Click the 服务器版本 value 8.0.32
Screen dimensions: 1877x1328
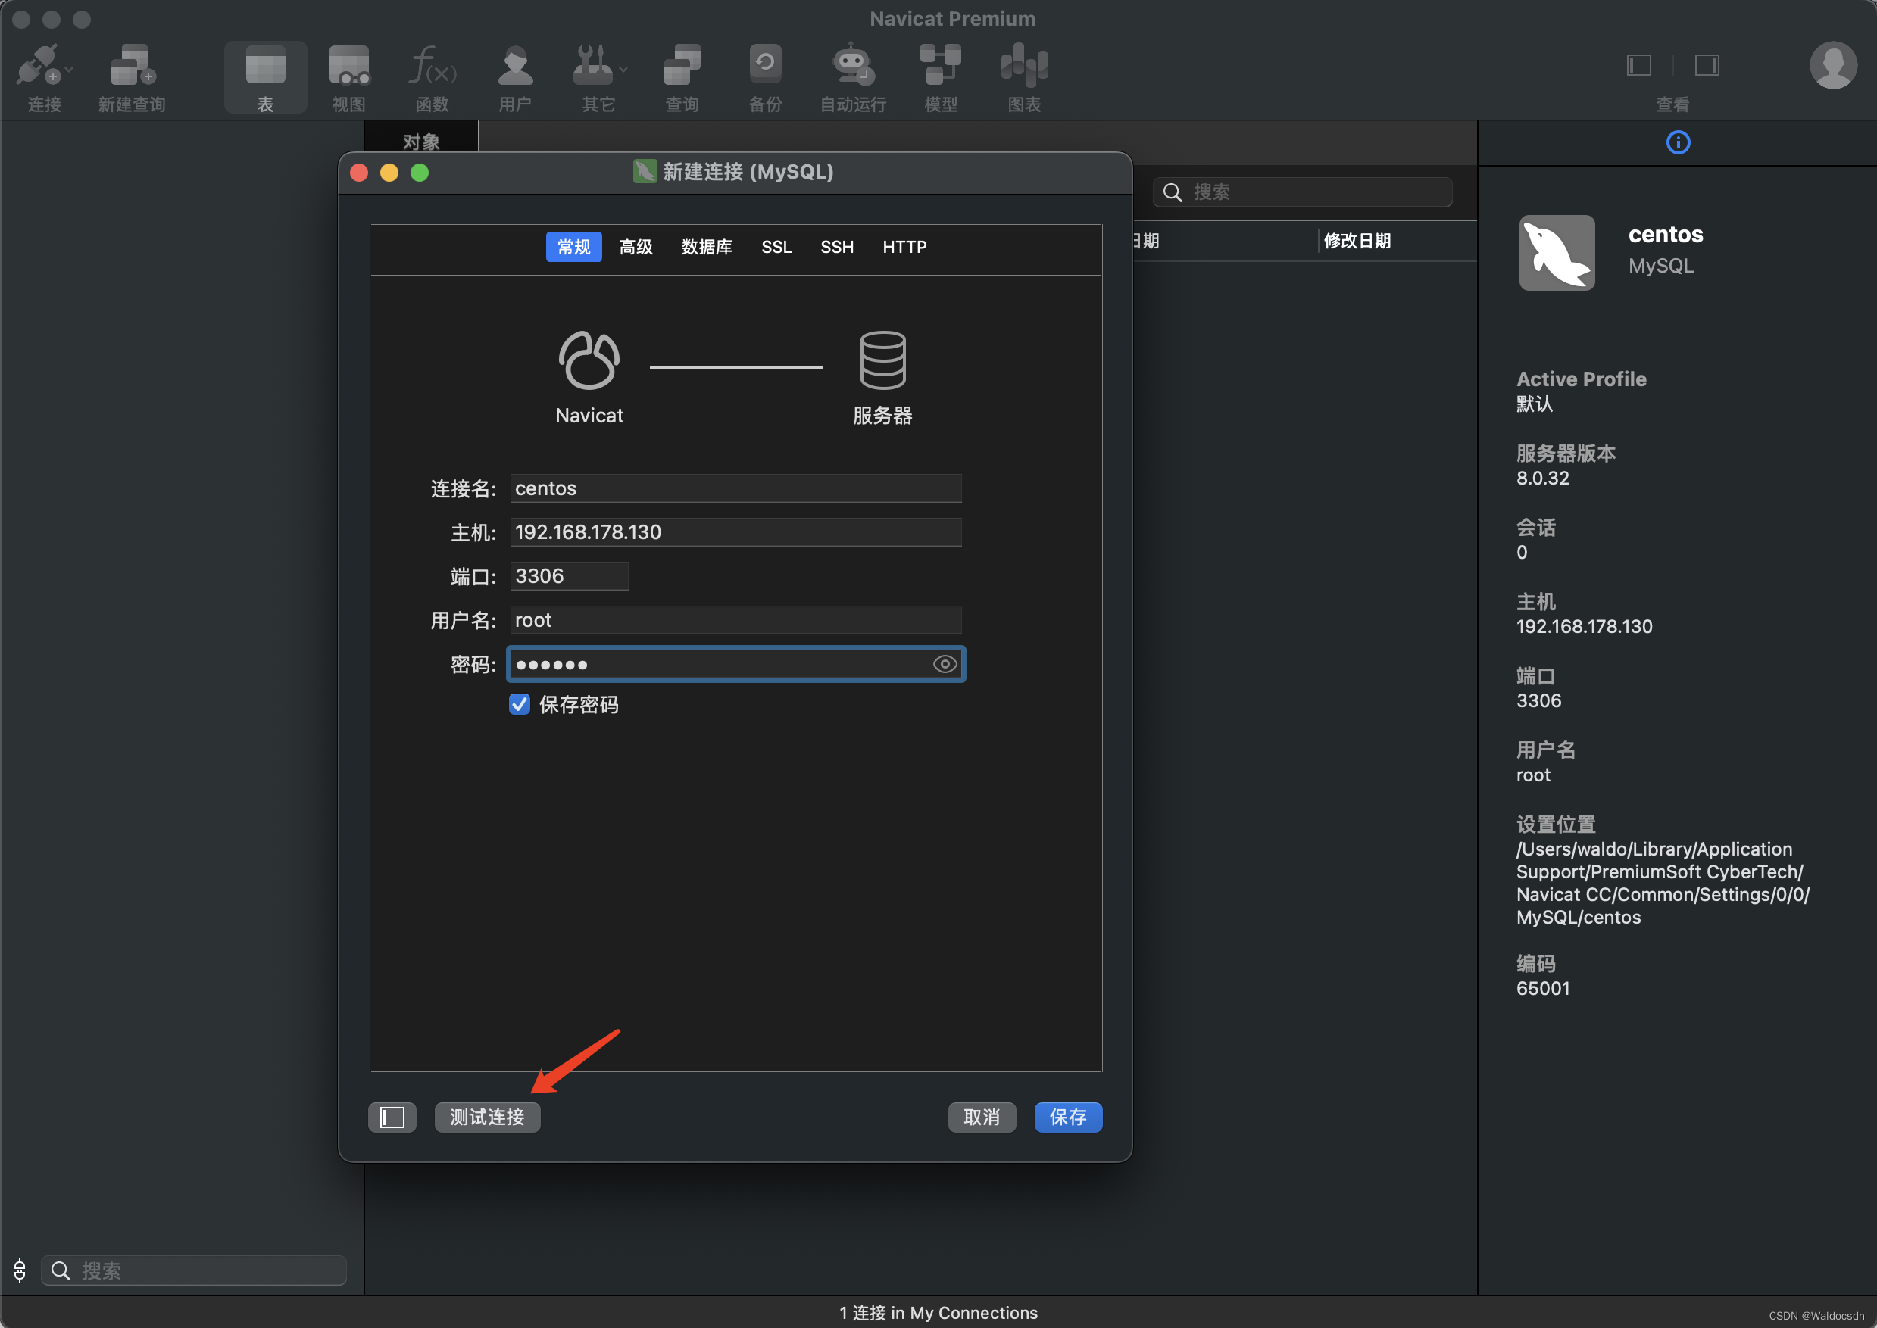coord(1542,479)
